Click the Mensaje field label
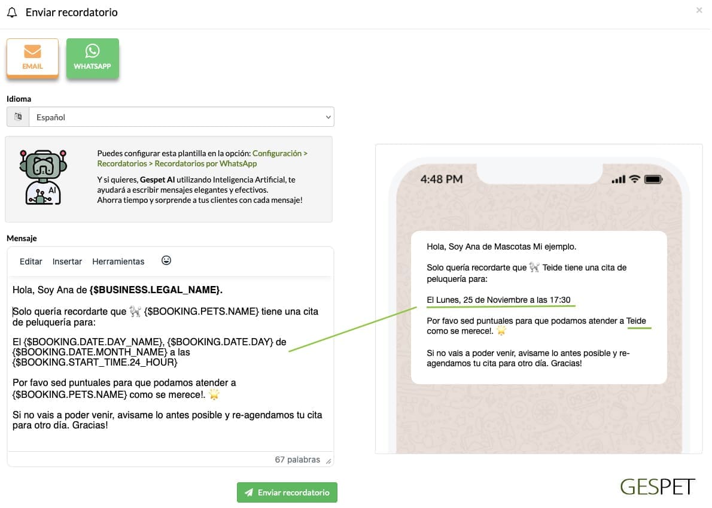712x508 pixels. click(22, 238)
